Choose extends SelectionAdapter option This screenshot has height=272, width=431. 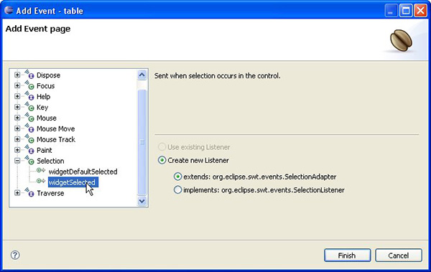(x=178, y=177)
